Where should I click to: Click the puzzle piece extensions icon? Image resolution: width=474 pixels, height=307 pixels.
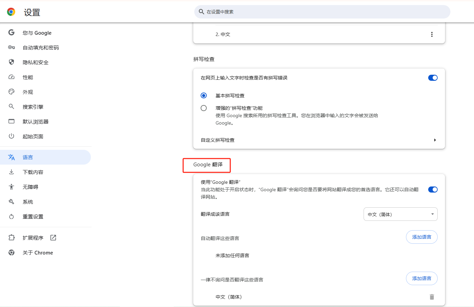pos(11,238)
